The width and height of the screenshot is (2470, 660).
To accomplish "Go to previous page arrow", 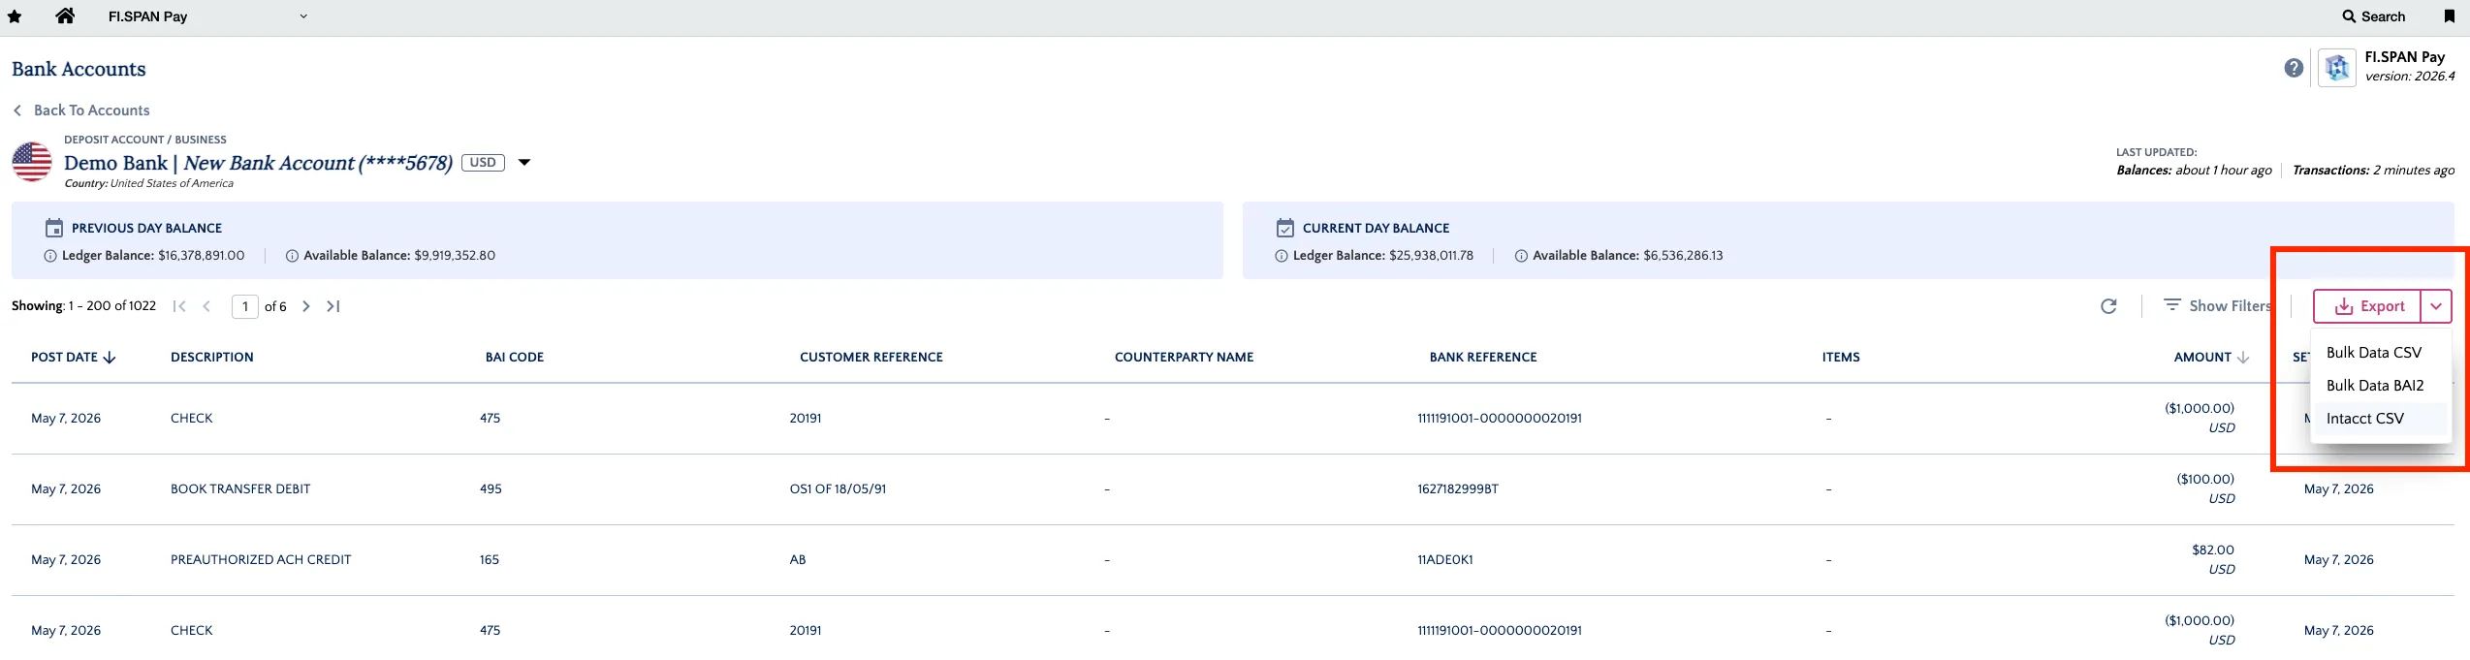I will (206, 306).
